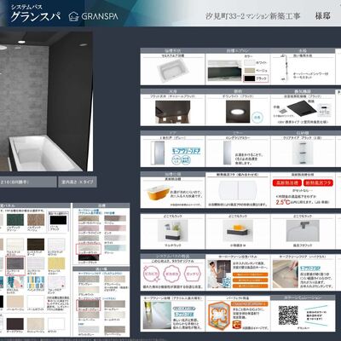The height and width of the screenshot is (341, 341).
Task: Click the 浴槽エプロン section header
Action: [x=238, y=50]
